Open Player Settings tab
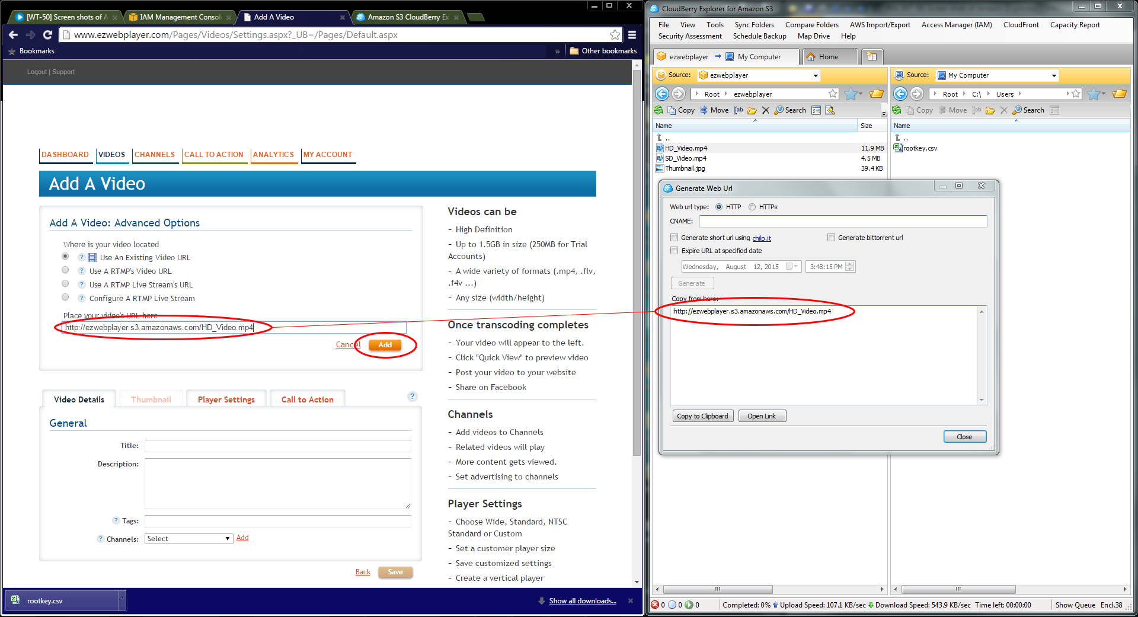 point(226,399)
